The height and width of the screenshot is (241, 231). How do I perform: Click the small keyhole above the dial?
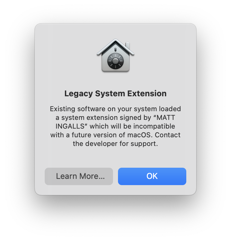pos(115,49)
